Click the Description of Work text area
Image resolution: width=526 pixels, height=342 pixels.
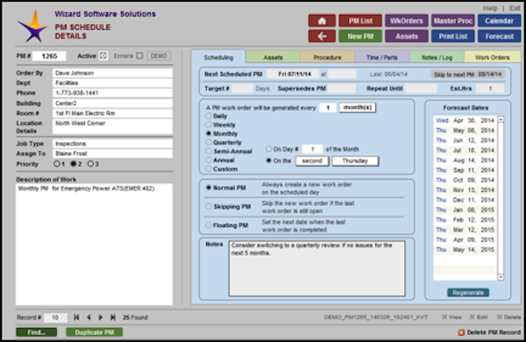pyautogui.click(x=95, y=245)
